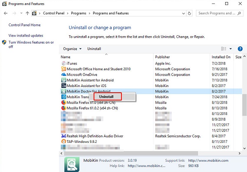Click the 9/21/2017 install date
Screen dimensions: 247x172
[x=219, y=75]
